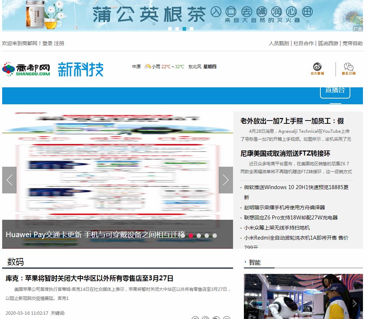This screenshot has height=319, width=368.
Task: Click the dandelion root tea ad banner
Action: (182, 16)
